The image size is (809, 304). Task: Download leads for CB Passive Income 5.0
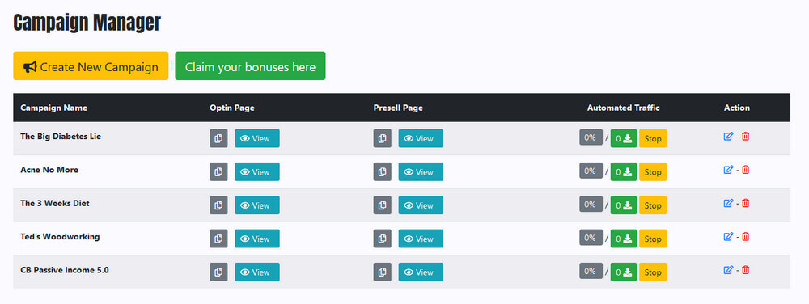(624, 272)
